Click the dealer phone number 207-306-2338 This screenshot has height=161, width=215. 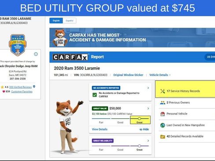pos(18,79)
